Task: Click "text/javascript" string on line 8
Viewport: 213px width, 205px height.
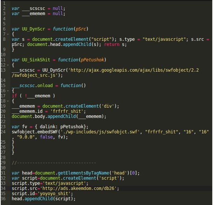Action: coord(164,39)
